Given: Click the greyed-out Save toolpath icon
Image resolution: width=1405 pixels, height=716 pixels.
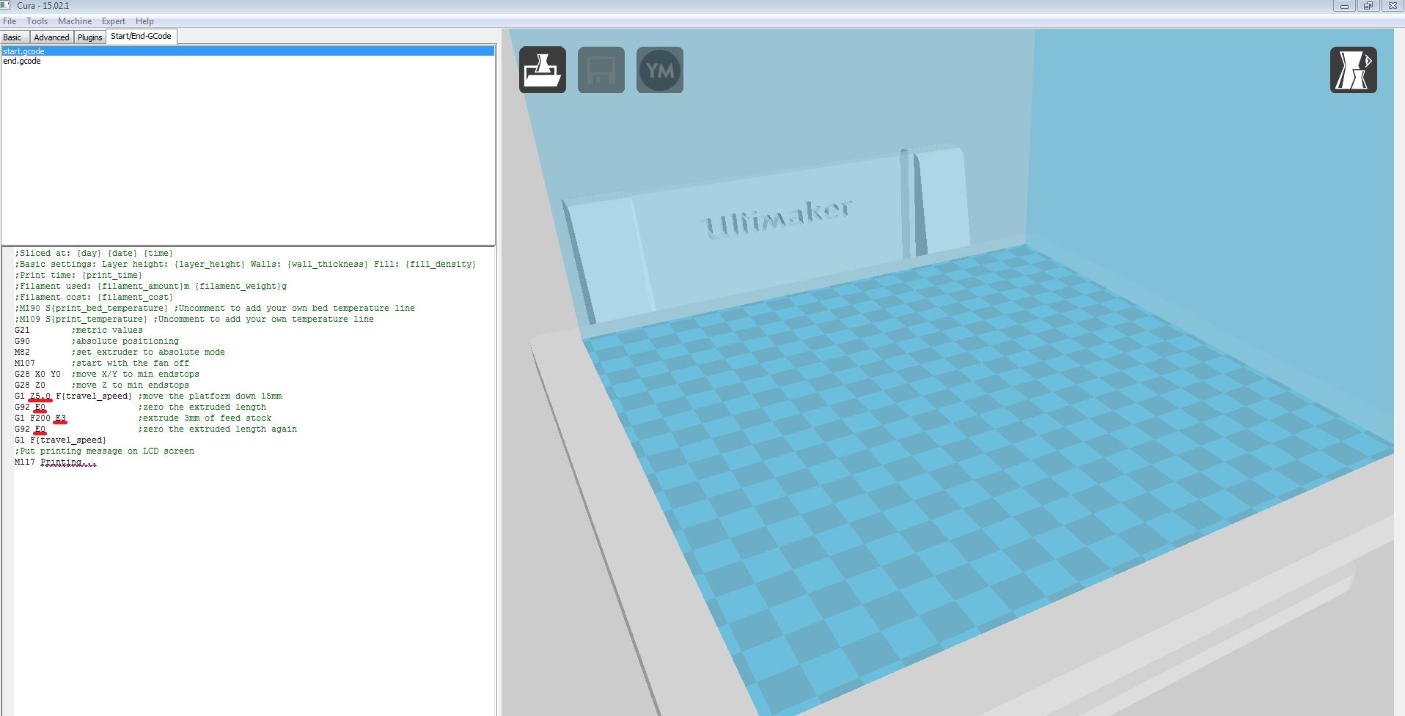Looking at the screenshot, I should pyautogui.click(x=601, y=70).
